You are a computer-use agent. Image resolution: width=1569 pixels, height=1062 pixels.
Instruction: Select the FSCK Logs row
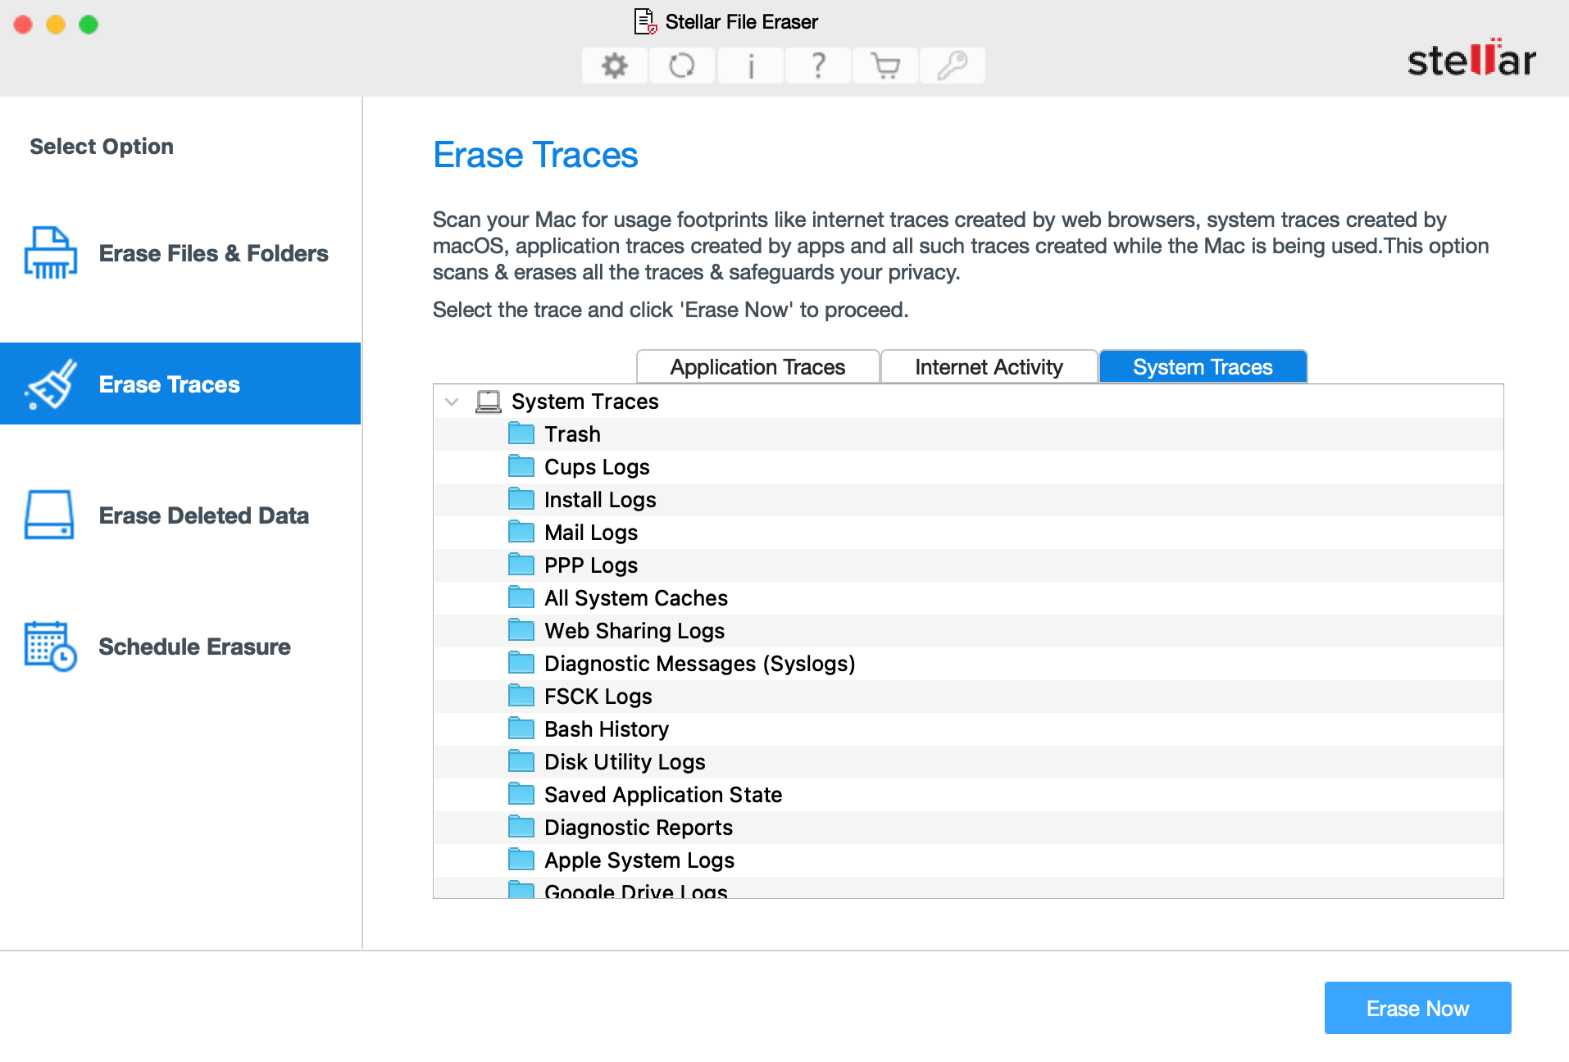tap(968, 697)
